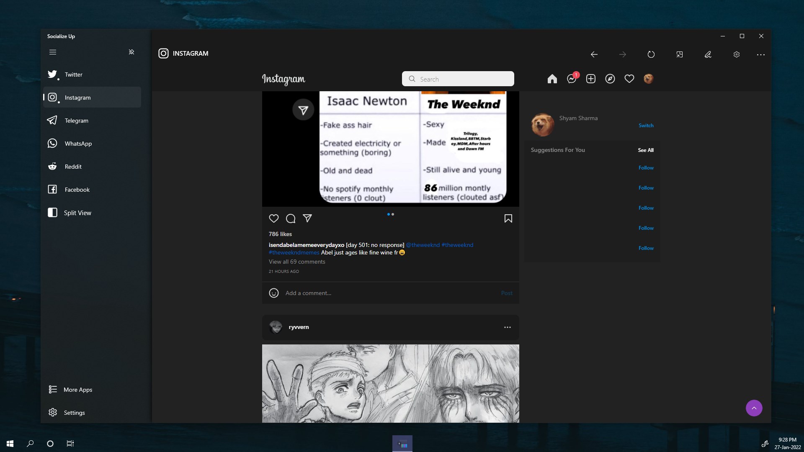Unpin the Socialize Up sidebar

point(131,52)
